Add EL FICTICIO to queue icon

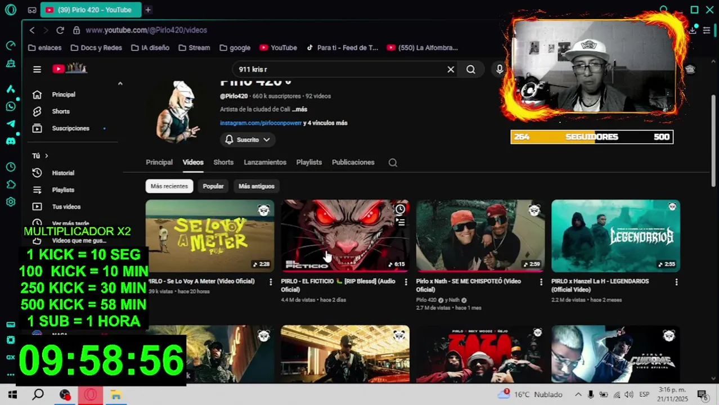click(x=400, y=222)
